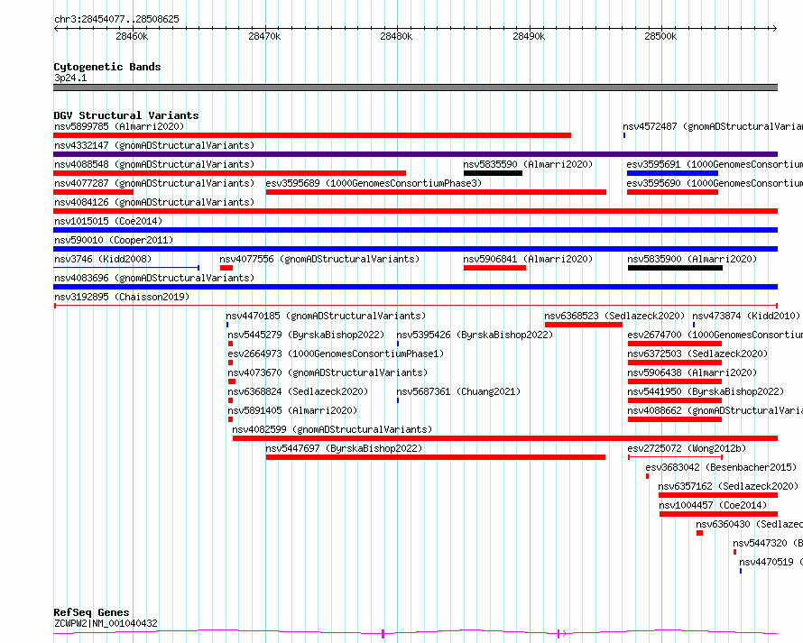Open the nsv590010 (Cooper2011) label
Image resolution: width=803 pixels, height=643 pixels.
[x=114, y=240]
